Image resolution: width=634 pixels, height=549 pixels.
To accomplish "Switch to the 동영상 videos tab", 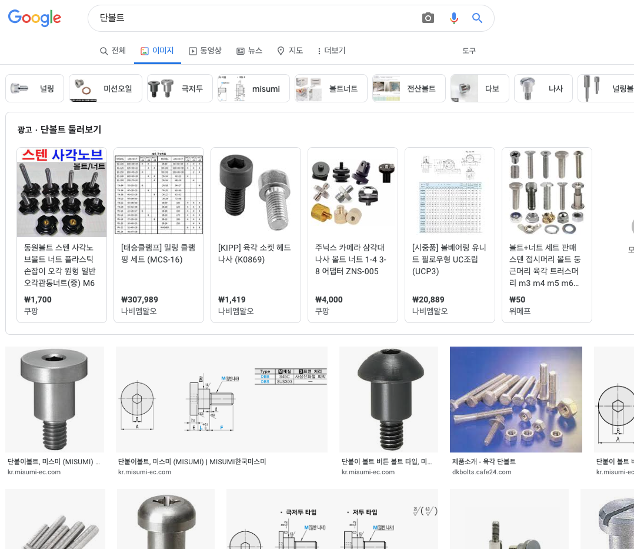I will point(205,51).
